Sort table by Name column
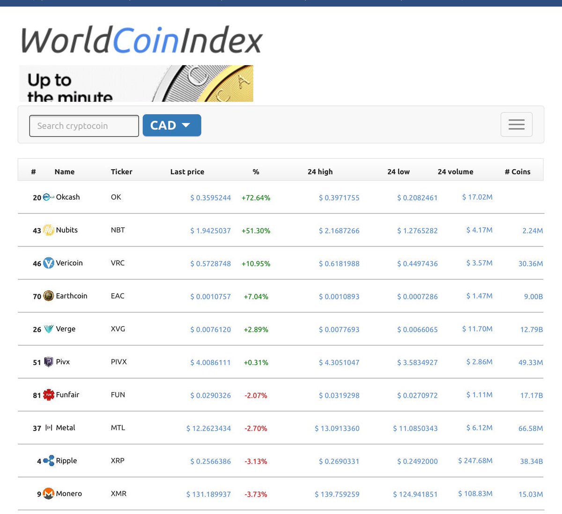 click(x=65, y=172)
